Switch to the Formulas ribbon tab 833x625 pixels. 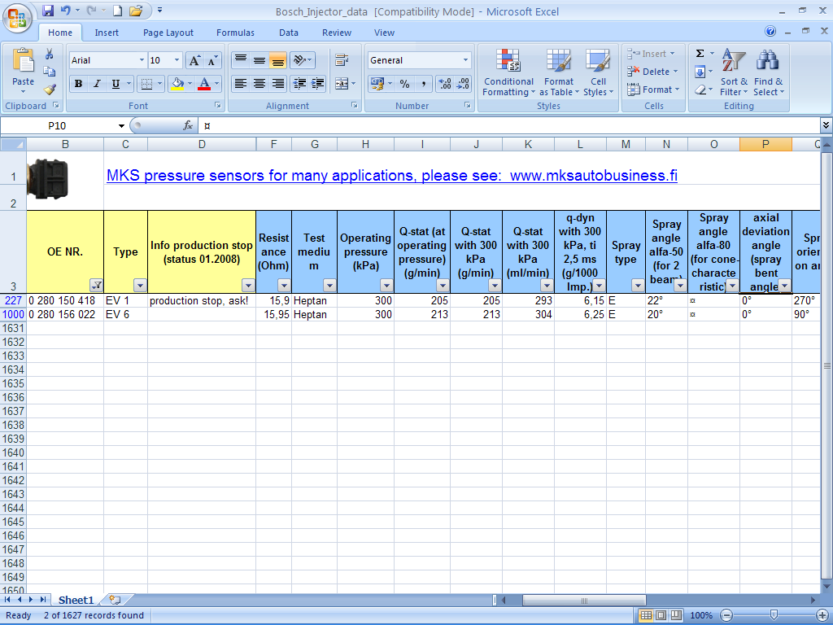click(x=235, y=33)
